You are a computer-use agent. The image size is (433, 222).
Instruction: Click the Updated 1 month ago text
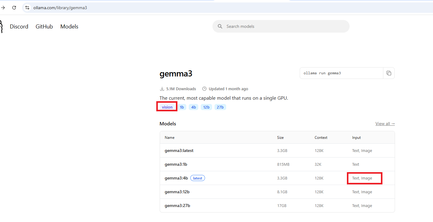pos(228,89)
